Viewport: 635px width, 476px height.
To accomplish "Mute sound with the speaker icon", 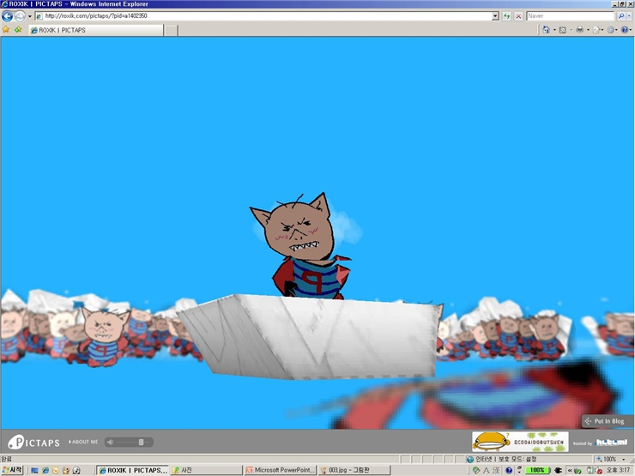I will point(109,442).
